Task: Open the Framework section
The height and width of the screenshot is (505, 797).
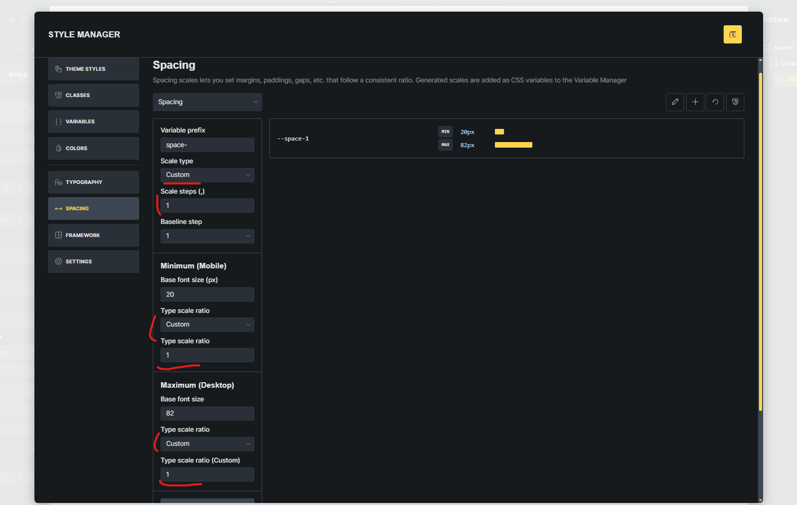Action: 94,235
